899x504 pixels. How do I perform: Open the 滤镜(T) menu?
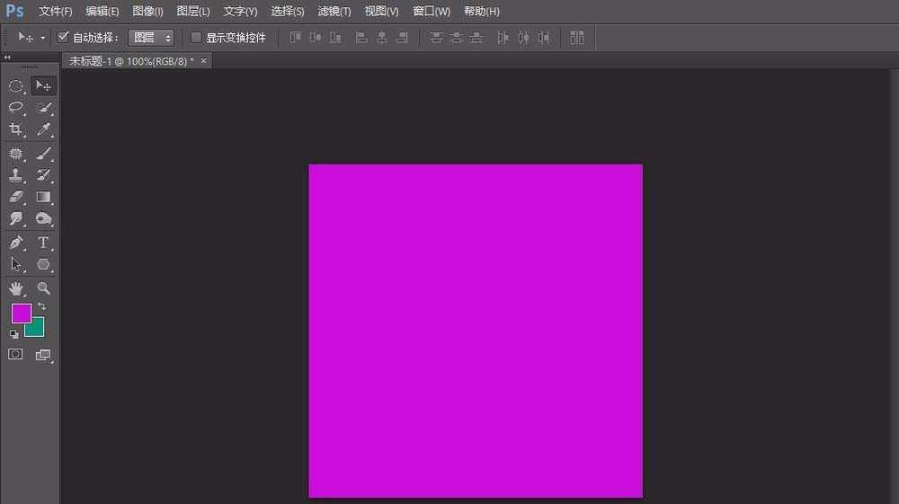(x=334, y=12)
